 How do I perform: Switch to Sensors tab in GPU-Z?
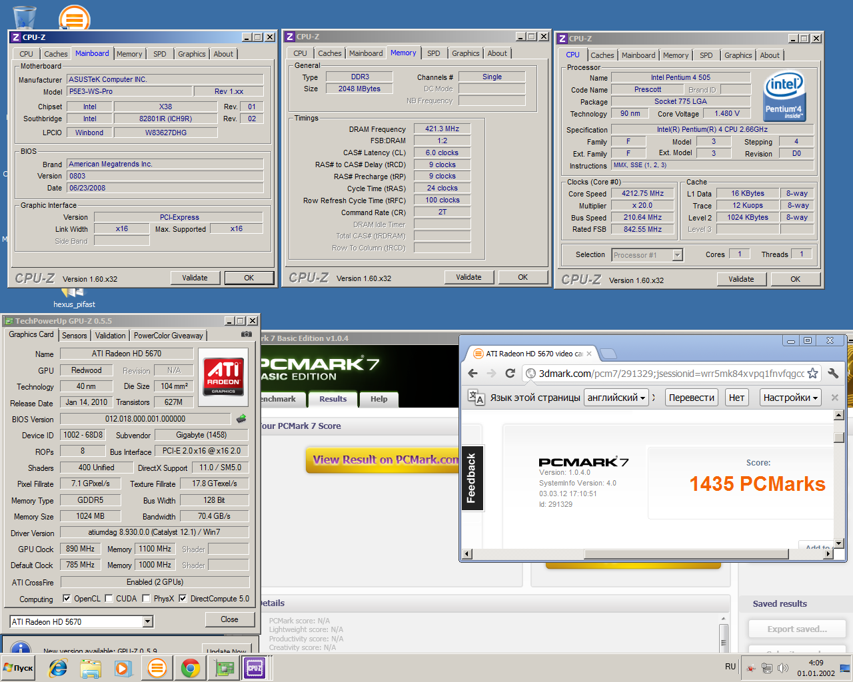click(x=75, y=336)
